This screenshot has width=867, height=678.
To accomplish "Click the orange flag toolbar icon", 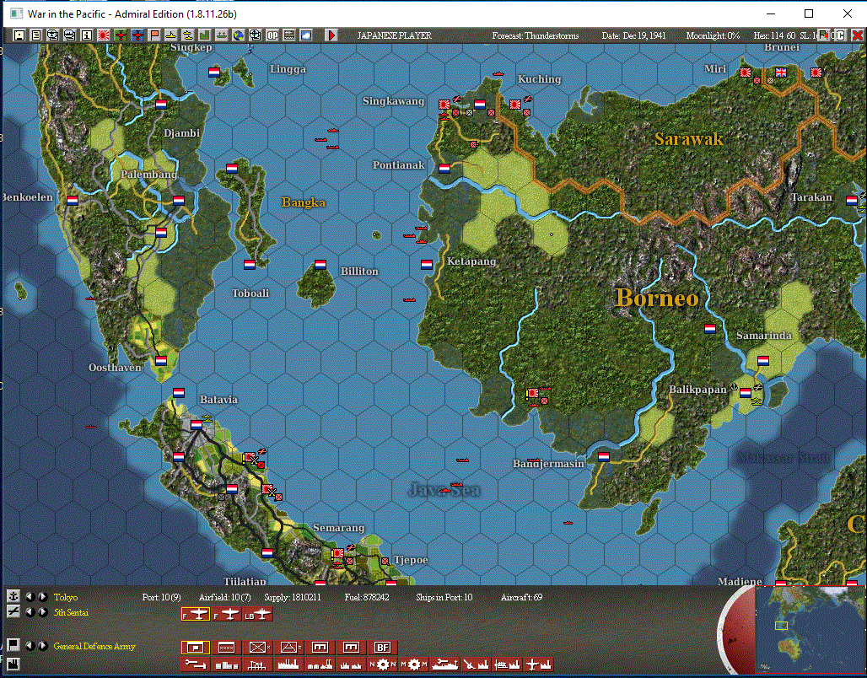I will 154,35.
